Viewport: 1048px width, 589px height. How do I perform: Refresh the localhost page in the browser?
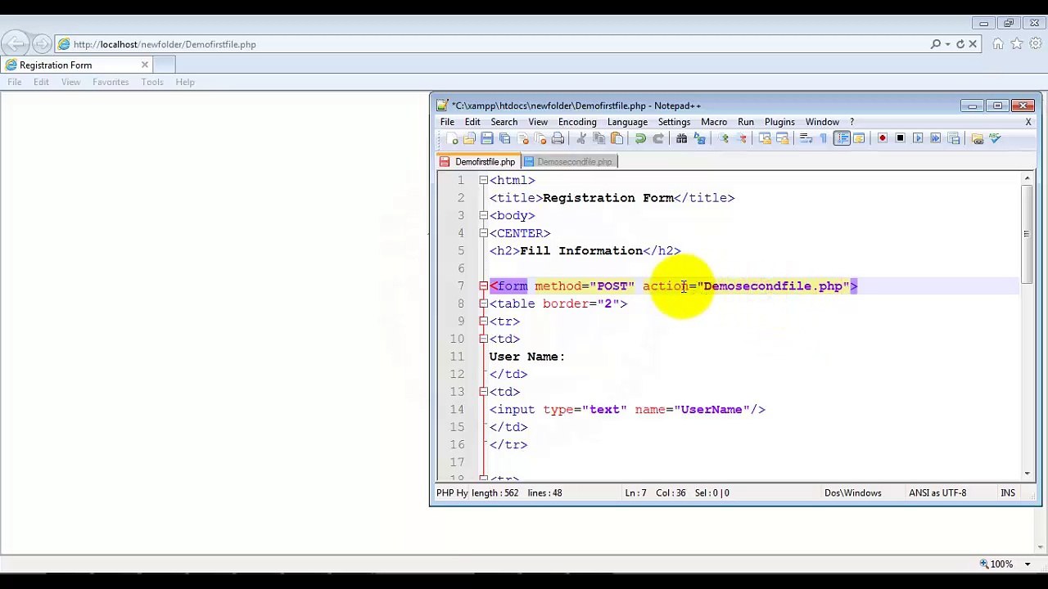[x=960, y=44]
